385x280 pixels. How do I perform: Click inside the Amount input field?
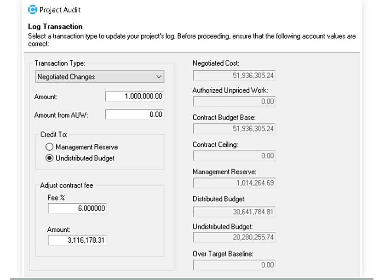pyautogui.click(x=135, y=97)
